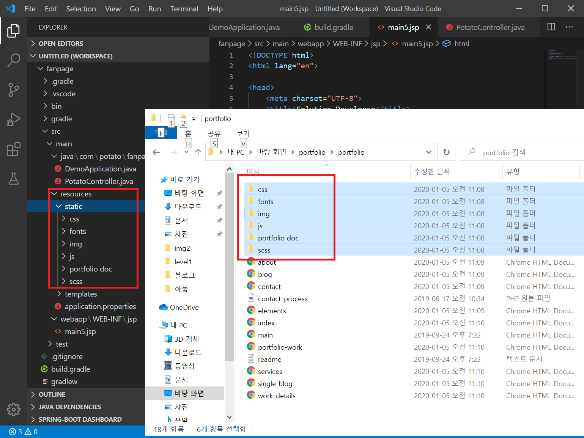Screen dimensions: 584x438
Task: Click the split editor icon
Action: tap(551, 27)
